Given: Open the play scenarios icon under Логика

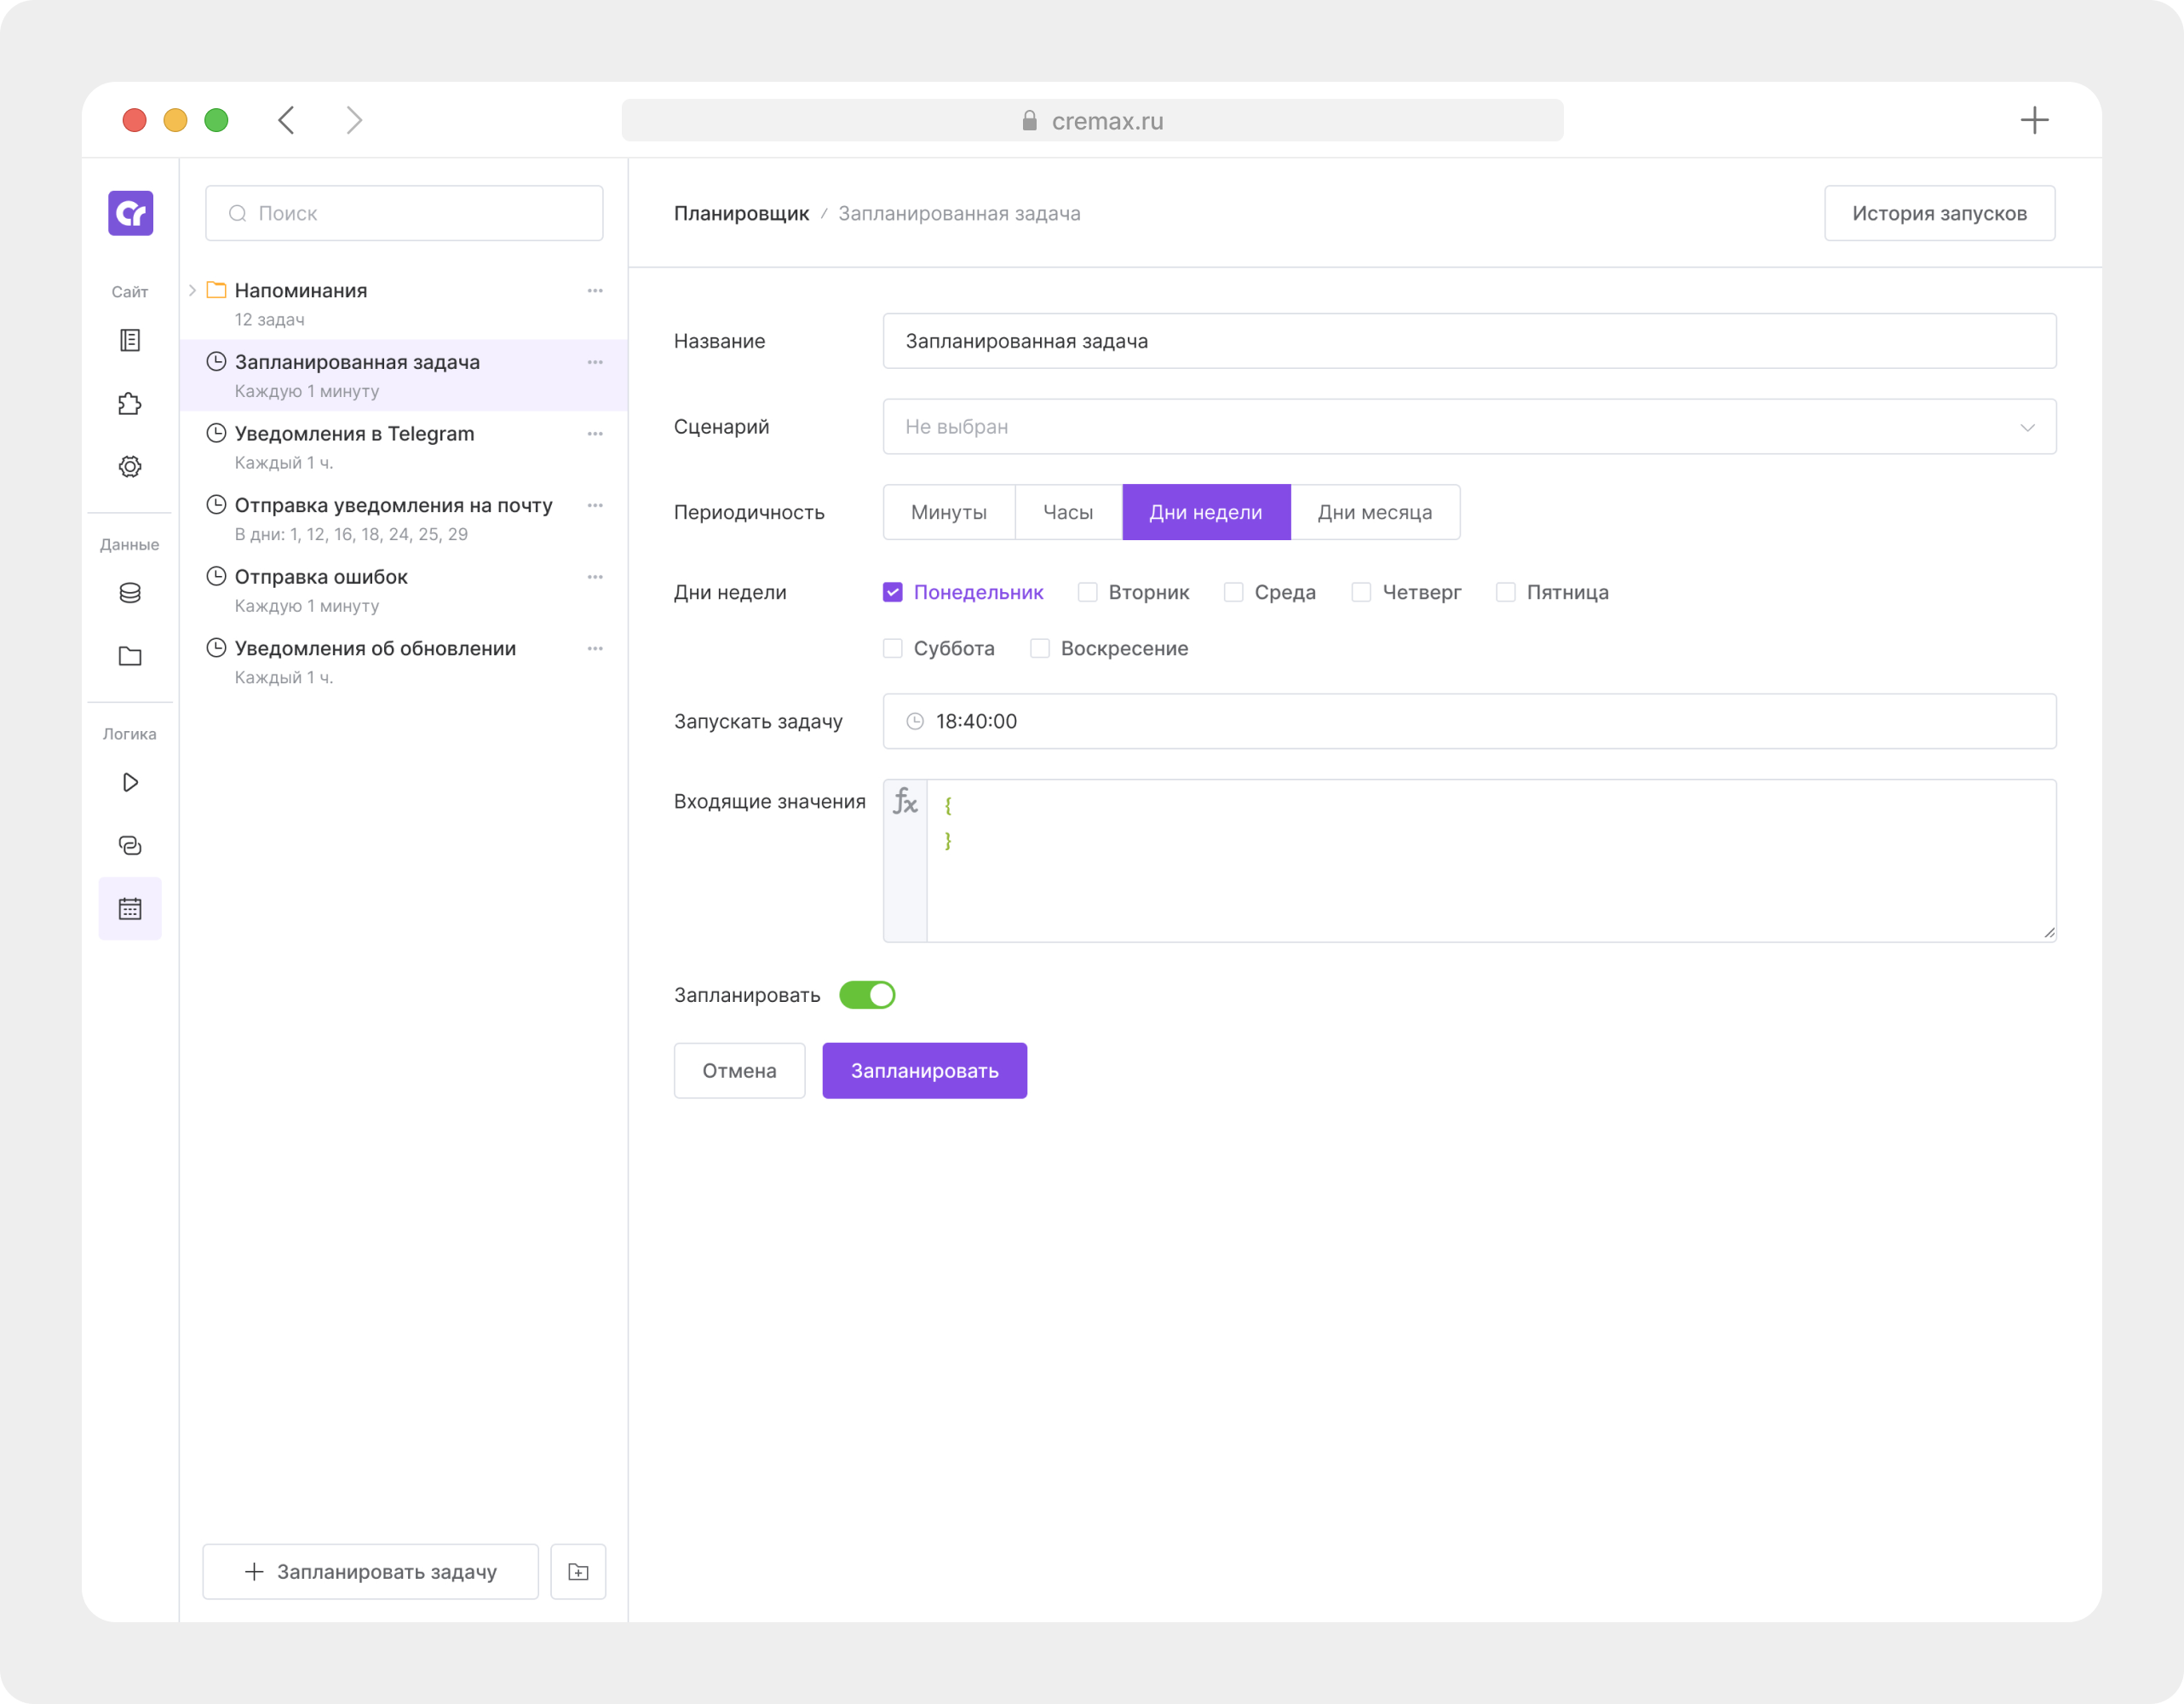Looking at the screenshot, I should (130, 782).
